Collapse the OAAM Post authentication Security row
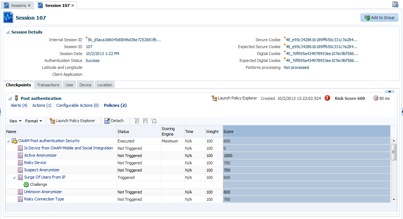Screen dimensions: 403x219 tap(8, 141)
